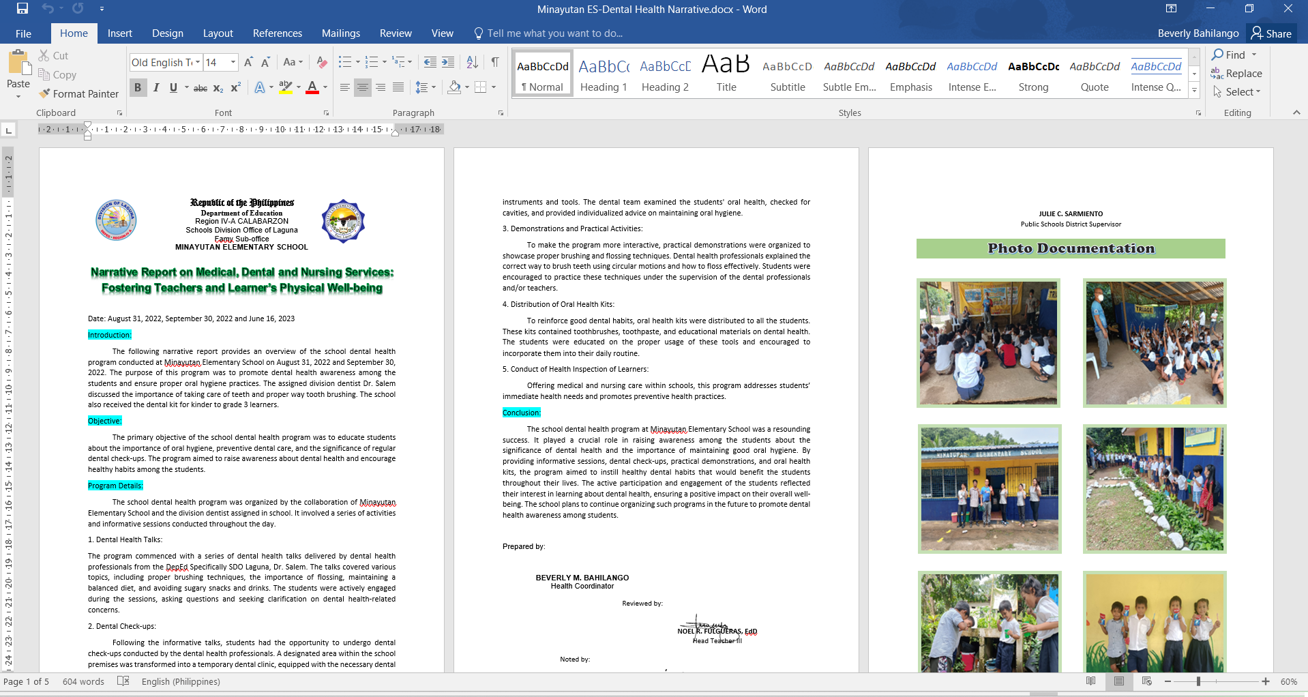Open Line Spacing dropdown
This screenshot has width=1308, height=697.
[x=426, y=87]
